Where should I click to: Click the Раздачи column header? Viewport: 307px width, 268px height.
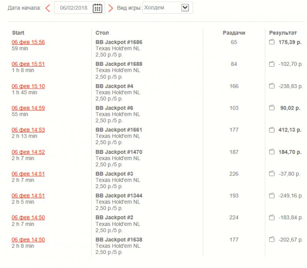[234, 33]
